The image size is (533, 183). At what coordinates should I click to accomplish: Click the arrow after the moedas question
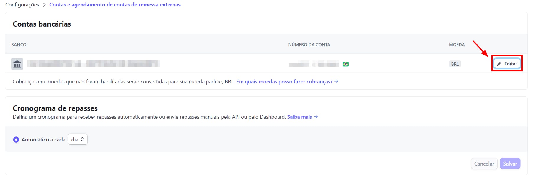(x=336, y=81)
